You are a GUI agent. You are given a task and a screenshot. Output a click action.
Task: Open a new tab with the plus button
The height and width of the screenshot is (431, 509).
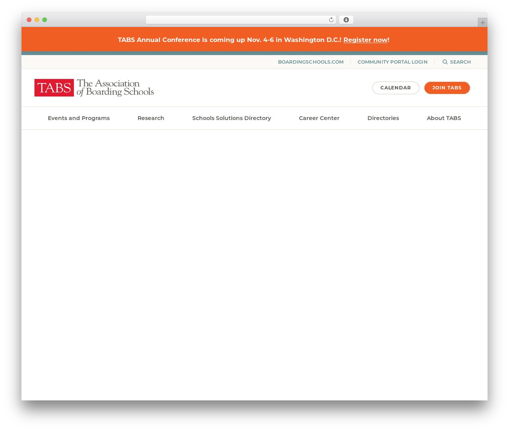(x=482, y=23)
